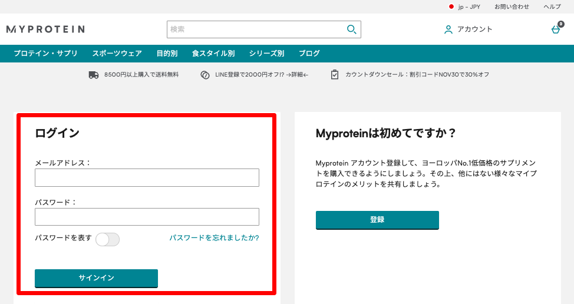Click the ログイン heading
This screenshot has width=574, height=304.
pos(57,133)
